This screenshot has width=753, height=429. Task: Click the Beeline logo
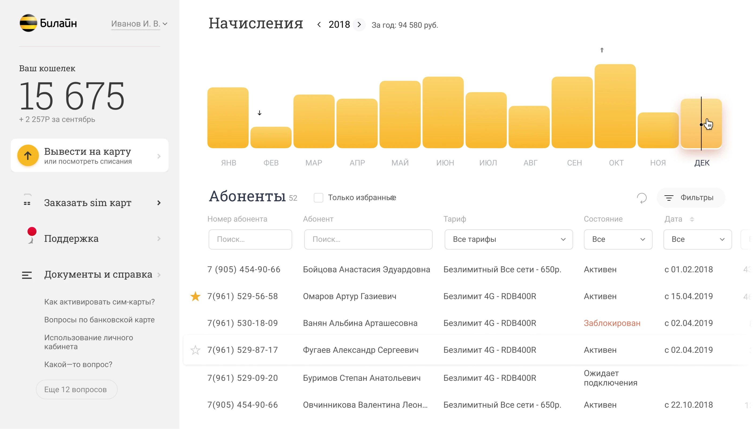[x=49, y=23]
